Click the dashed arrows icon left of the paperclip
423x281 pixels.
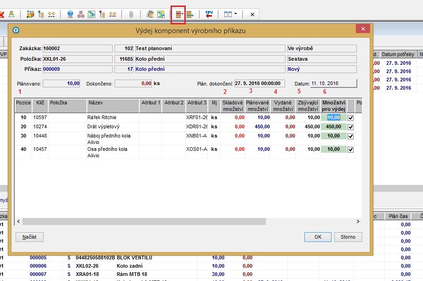click(113, 14)
